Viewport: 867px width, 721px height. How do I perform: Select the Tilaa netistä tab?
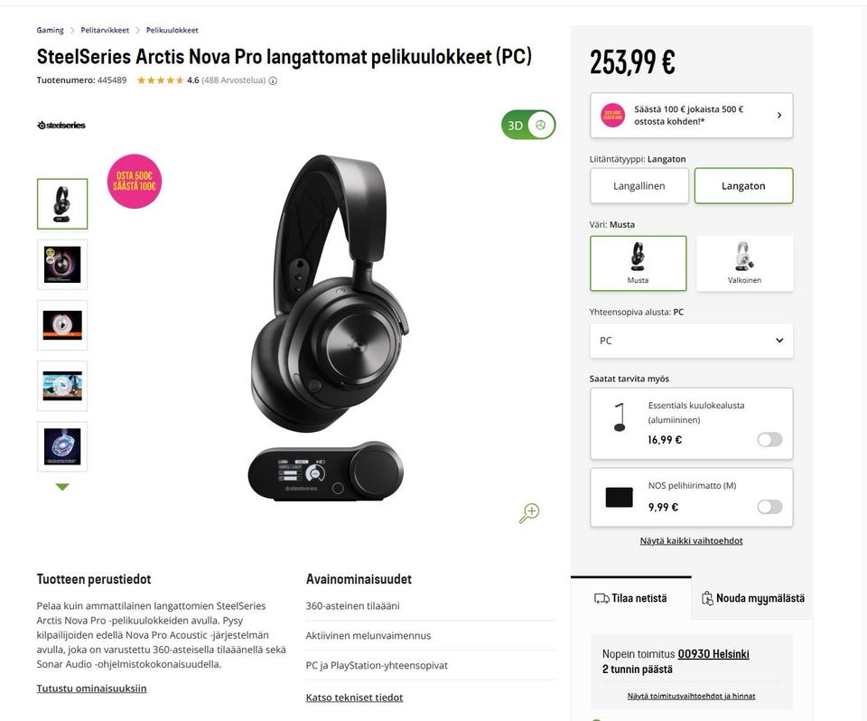click(x=631, y=598)
